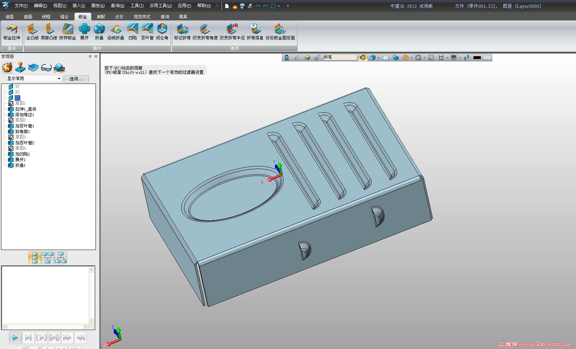Expand the orange polygon icon dropdown arrow

click(x=412, y=58)
